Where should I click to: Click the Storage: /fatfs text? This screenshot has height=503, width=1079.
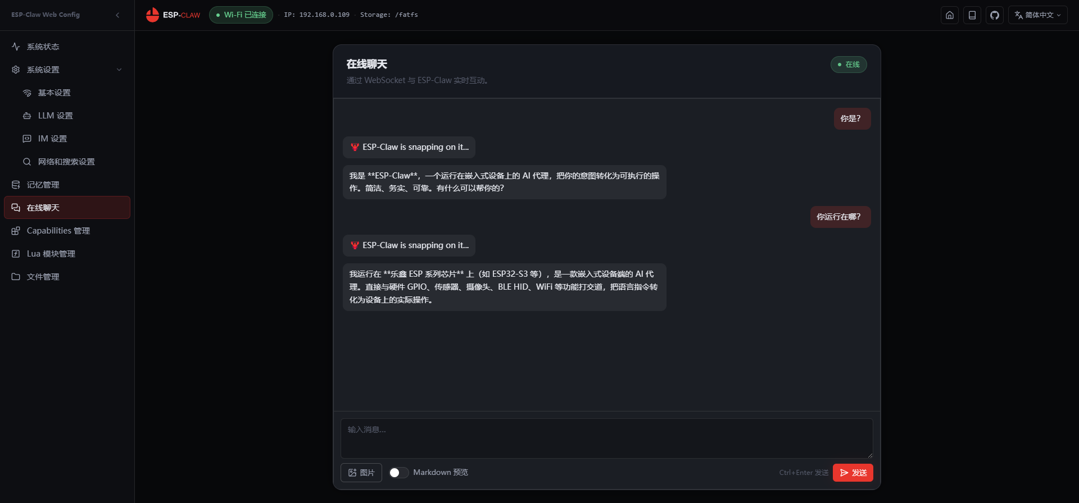[389, 15]
